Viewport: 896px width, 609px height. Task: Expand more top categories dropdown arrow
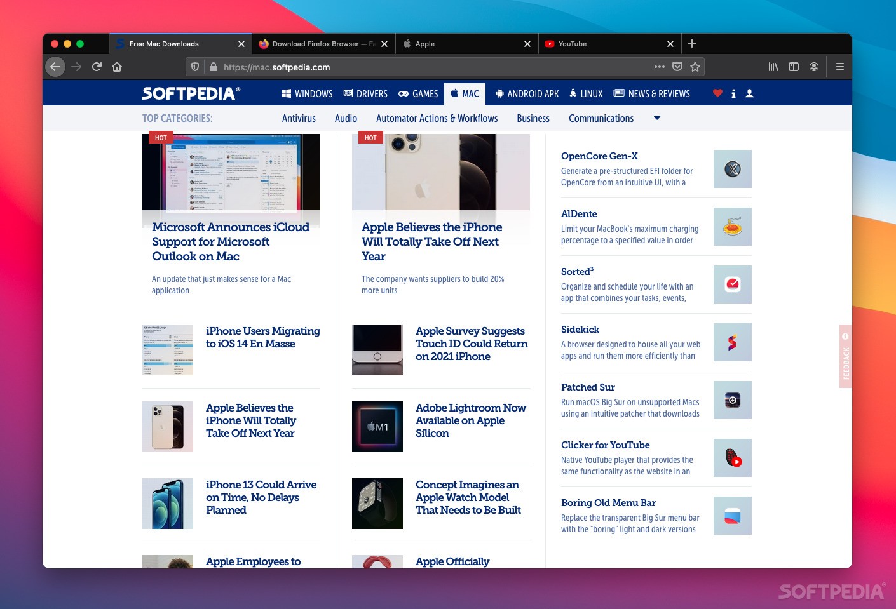(657, 118)
